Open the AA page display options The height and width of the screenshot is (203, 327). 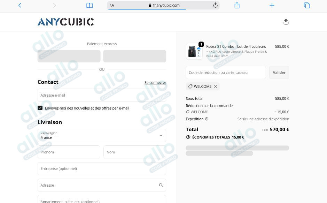111,5
